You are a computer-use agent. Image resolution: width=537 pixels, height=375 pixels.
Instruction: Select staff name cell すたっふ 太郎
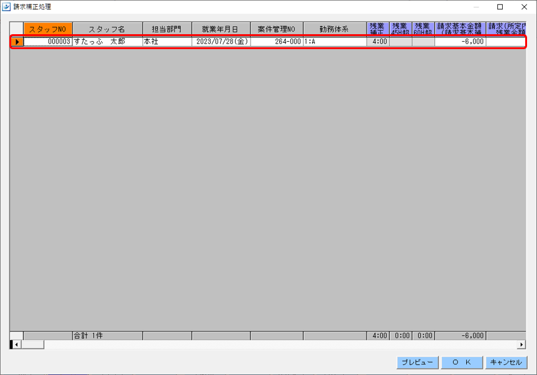pos(108,42)
